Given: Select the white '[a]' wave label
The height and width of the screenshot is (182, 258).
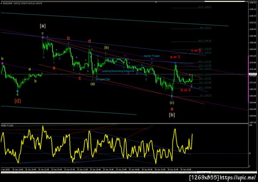Looking at the screenshot, I should (43, 26).
